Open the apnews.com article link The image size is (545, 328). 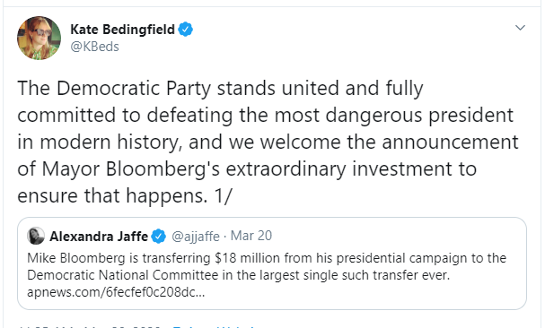[x=116, y=292]
